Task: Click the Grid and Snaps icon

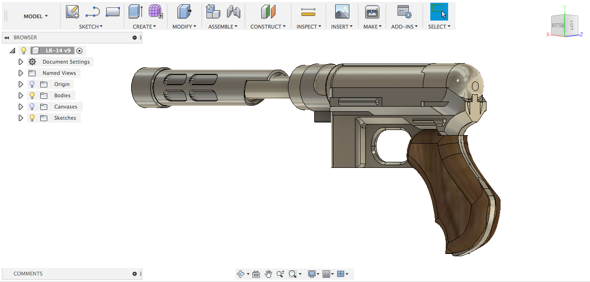Action: 327,274
